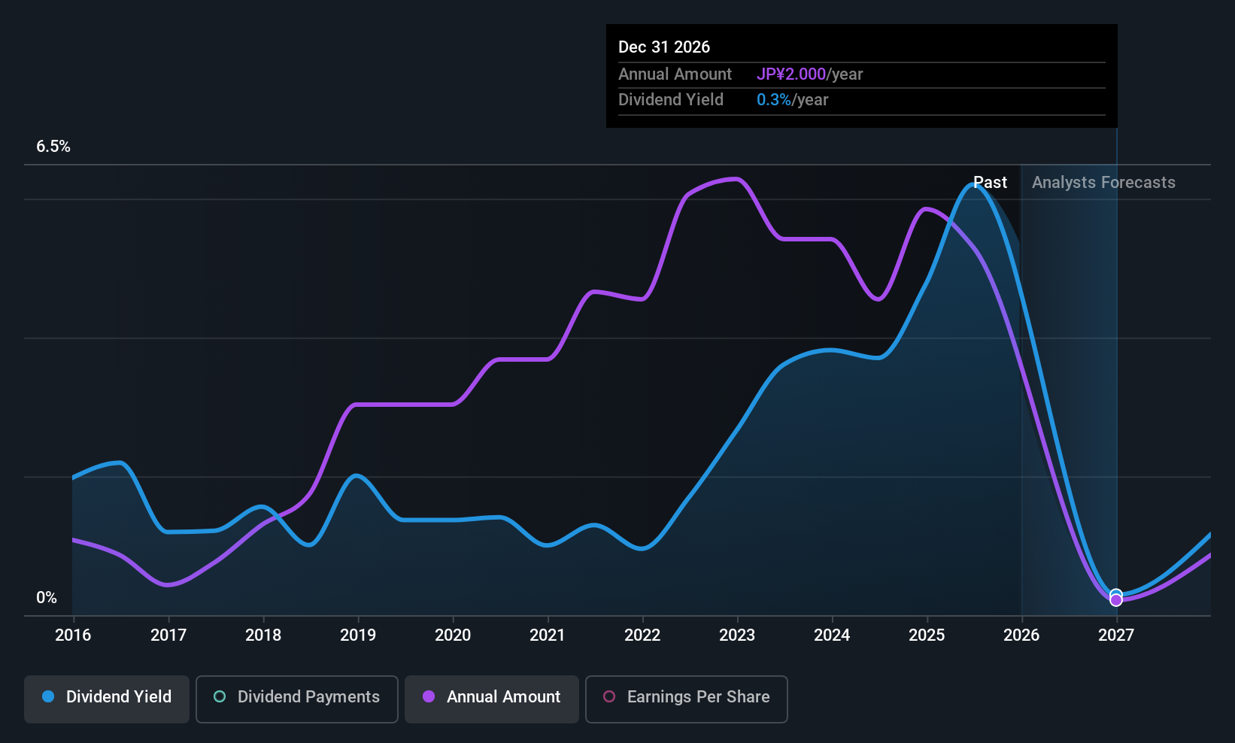
Task: Click the teal Dividend Payments legend circle
Action: click(x=220, y=697)
